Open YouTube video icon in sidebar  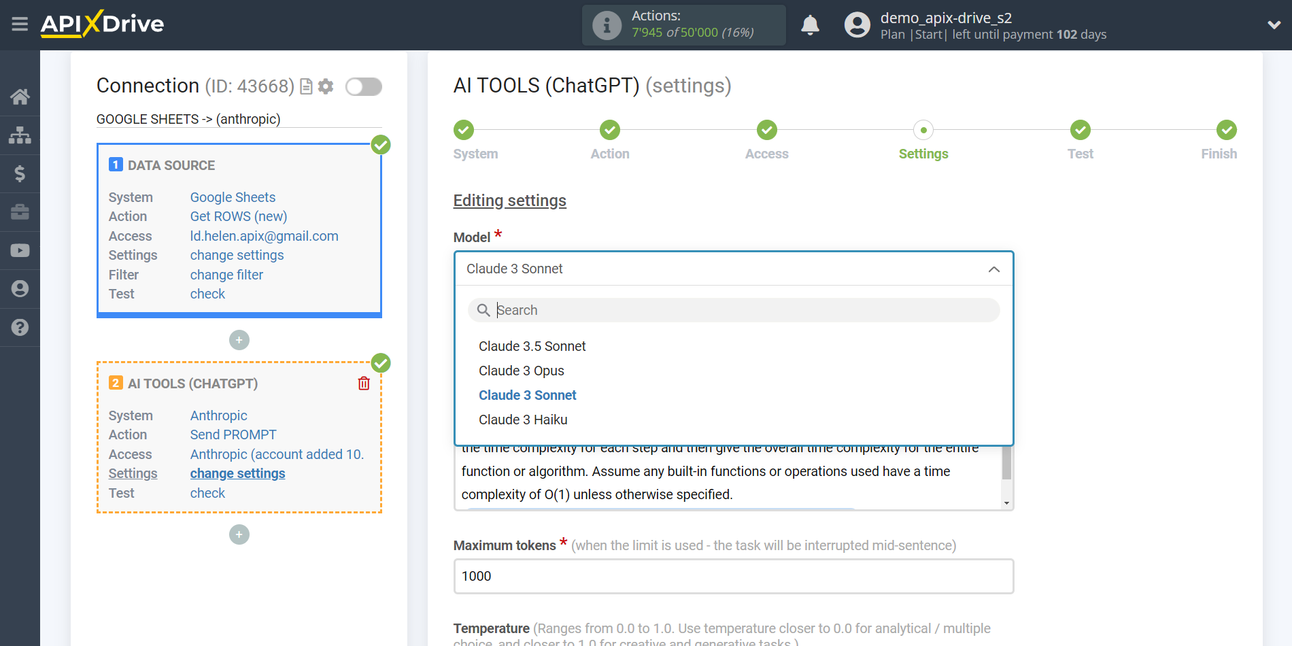[20, 250]
